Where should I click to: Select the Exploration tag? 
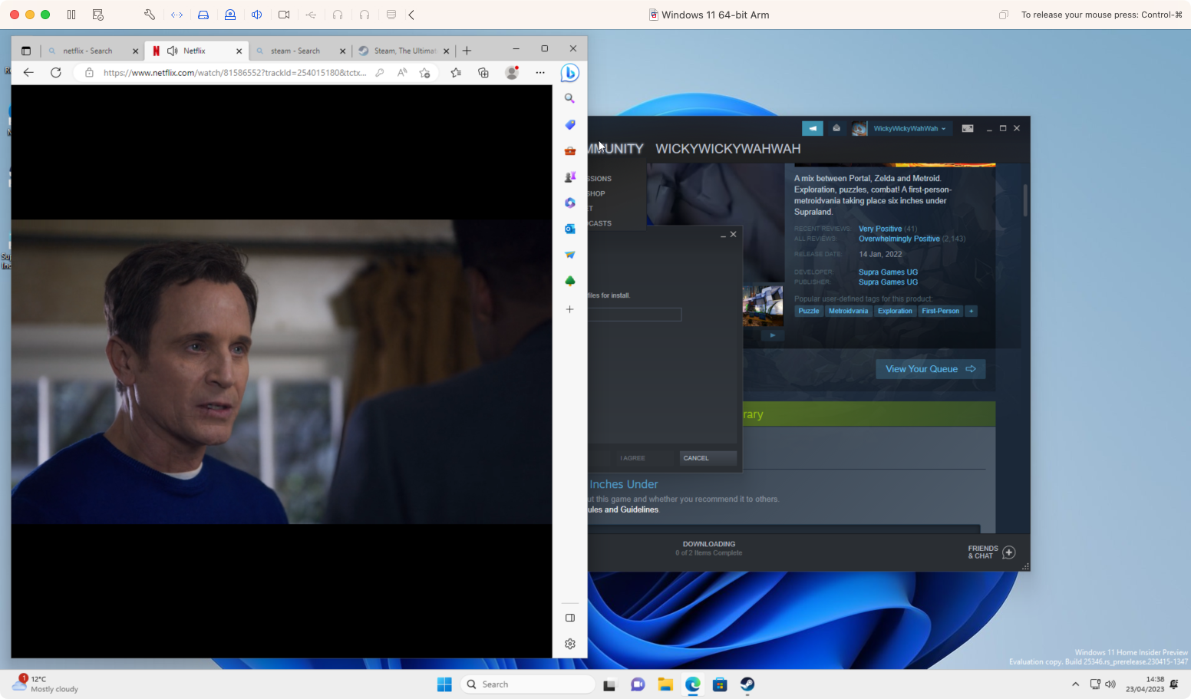(x=895, y=311)
